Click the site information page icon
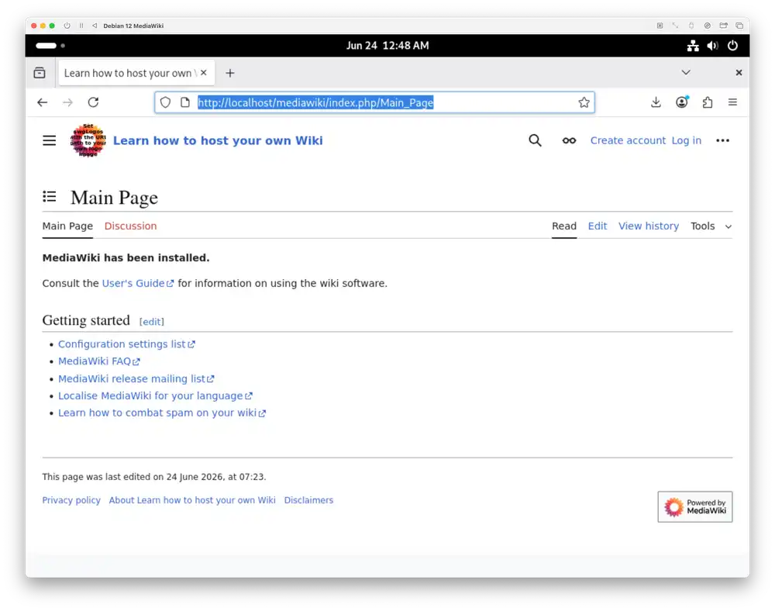775x611 pixels. click(185, 102)
